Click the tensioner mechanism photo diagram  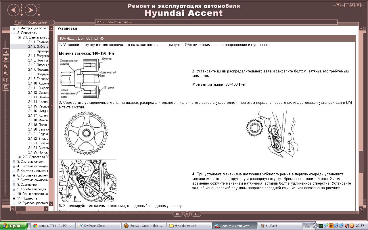point(88,181)
